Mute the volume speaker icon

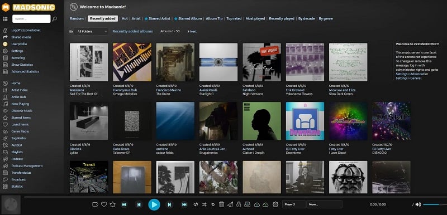click(418, 204)
